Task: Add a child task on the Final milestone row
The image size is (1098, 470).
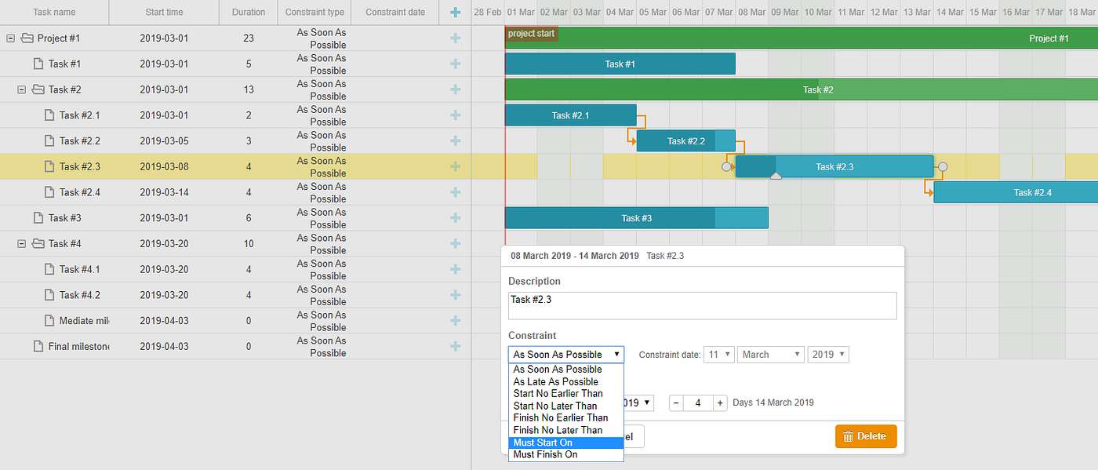Action: click(455, 346)
